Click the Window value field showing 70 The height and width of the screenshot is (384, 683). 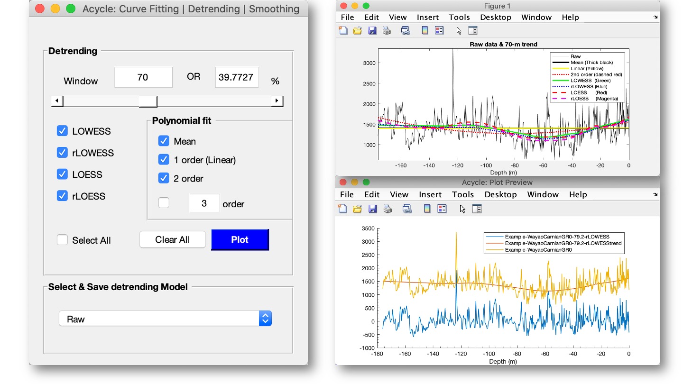point(143,77)
